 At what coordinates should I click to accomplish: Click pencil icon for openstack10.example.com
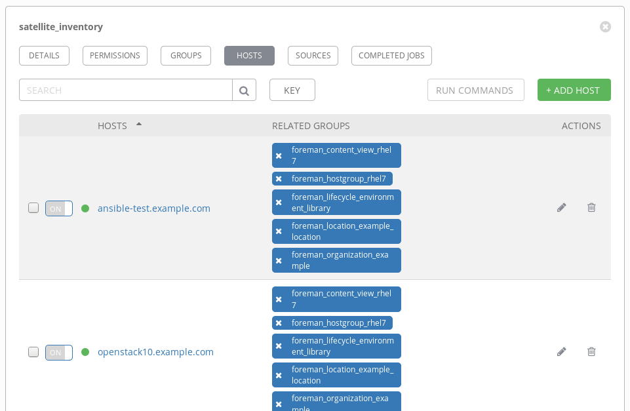(561, 352)
